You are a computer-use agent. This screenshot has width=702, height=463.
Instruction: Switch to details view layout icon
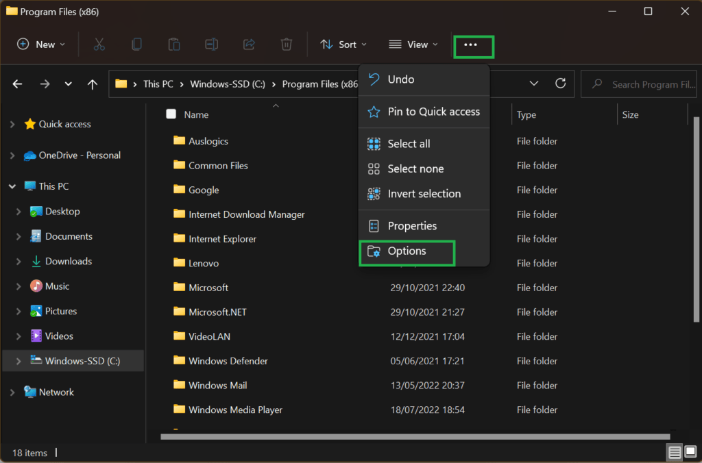[675, 453]
